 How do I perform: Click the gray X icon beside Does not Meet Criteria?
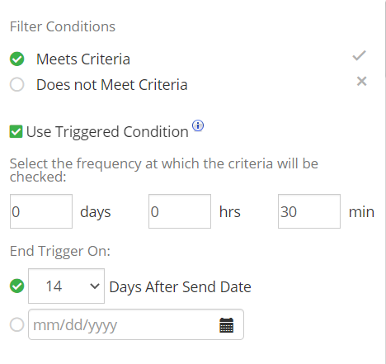[x=361, y=81]
